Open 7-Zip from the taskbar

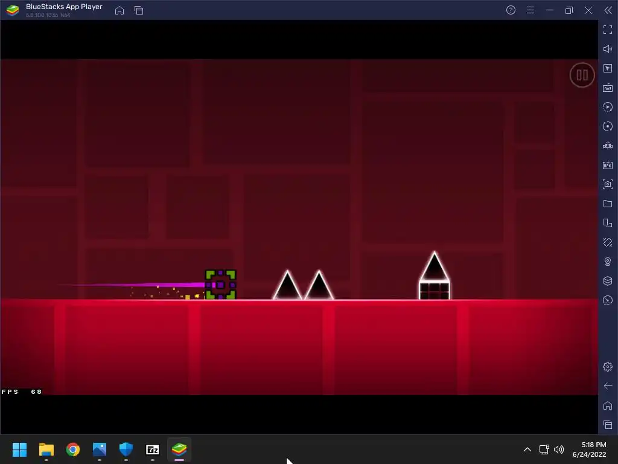(x=153, y=449)
